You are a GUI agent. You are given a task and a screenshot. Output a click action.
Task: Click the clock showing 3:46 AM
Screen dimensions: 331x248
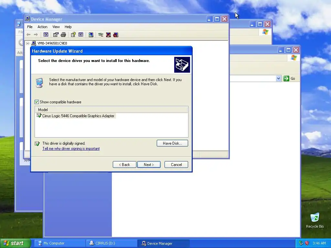(x=319, y=243)
